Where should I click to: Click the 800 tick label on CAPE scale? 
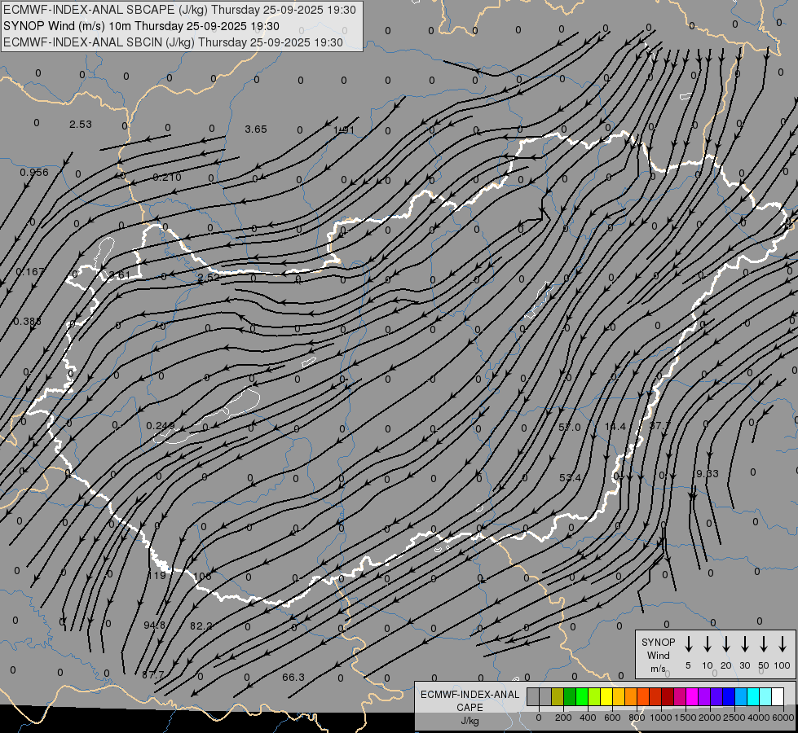coord(637,718)
